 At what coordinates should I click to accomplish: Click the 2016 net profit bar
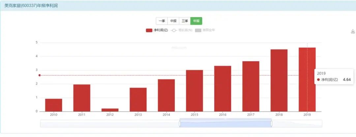point(222,89)
